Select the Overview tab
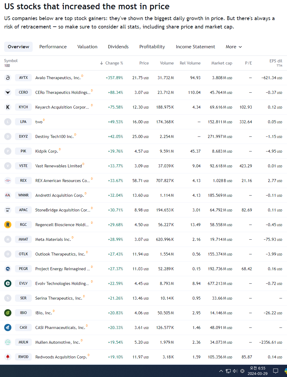287x377 pixels. 19,47
